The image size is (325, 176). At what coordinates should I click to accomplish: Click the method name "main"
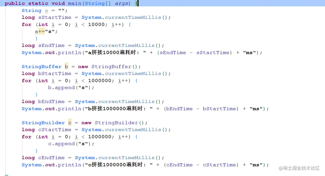[75, 3]
